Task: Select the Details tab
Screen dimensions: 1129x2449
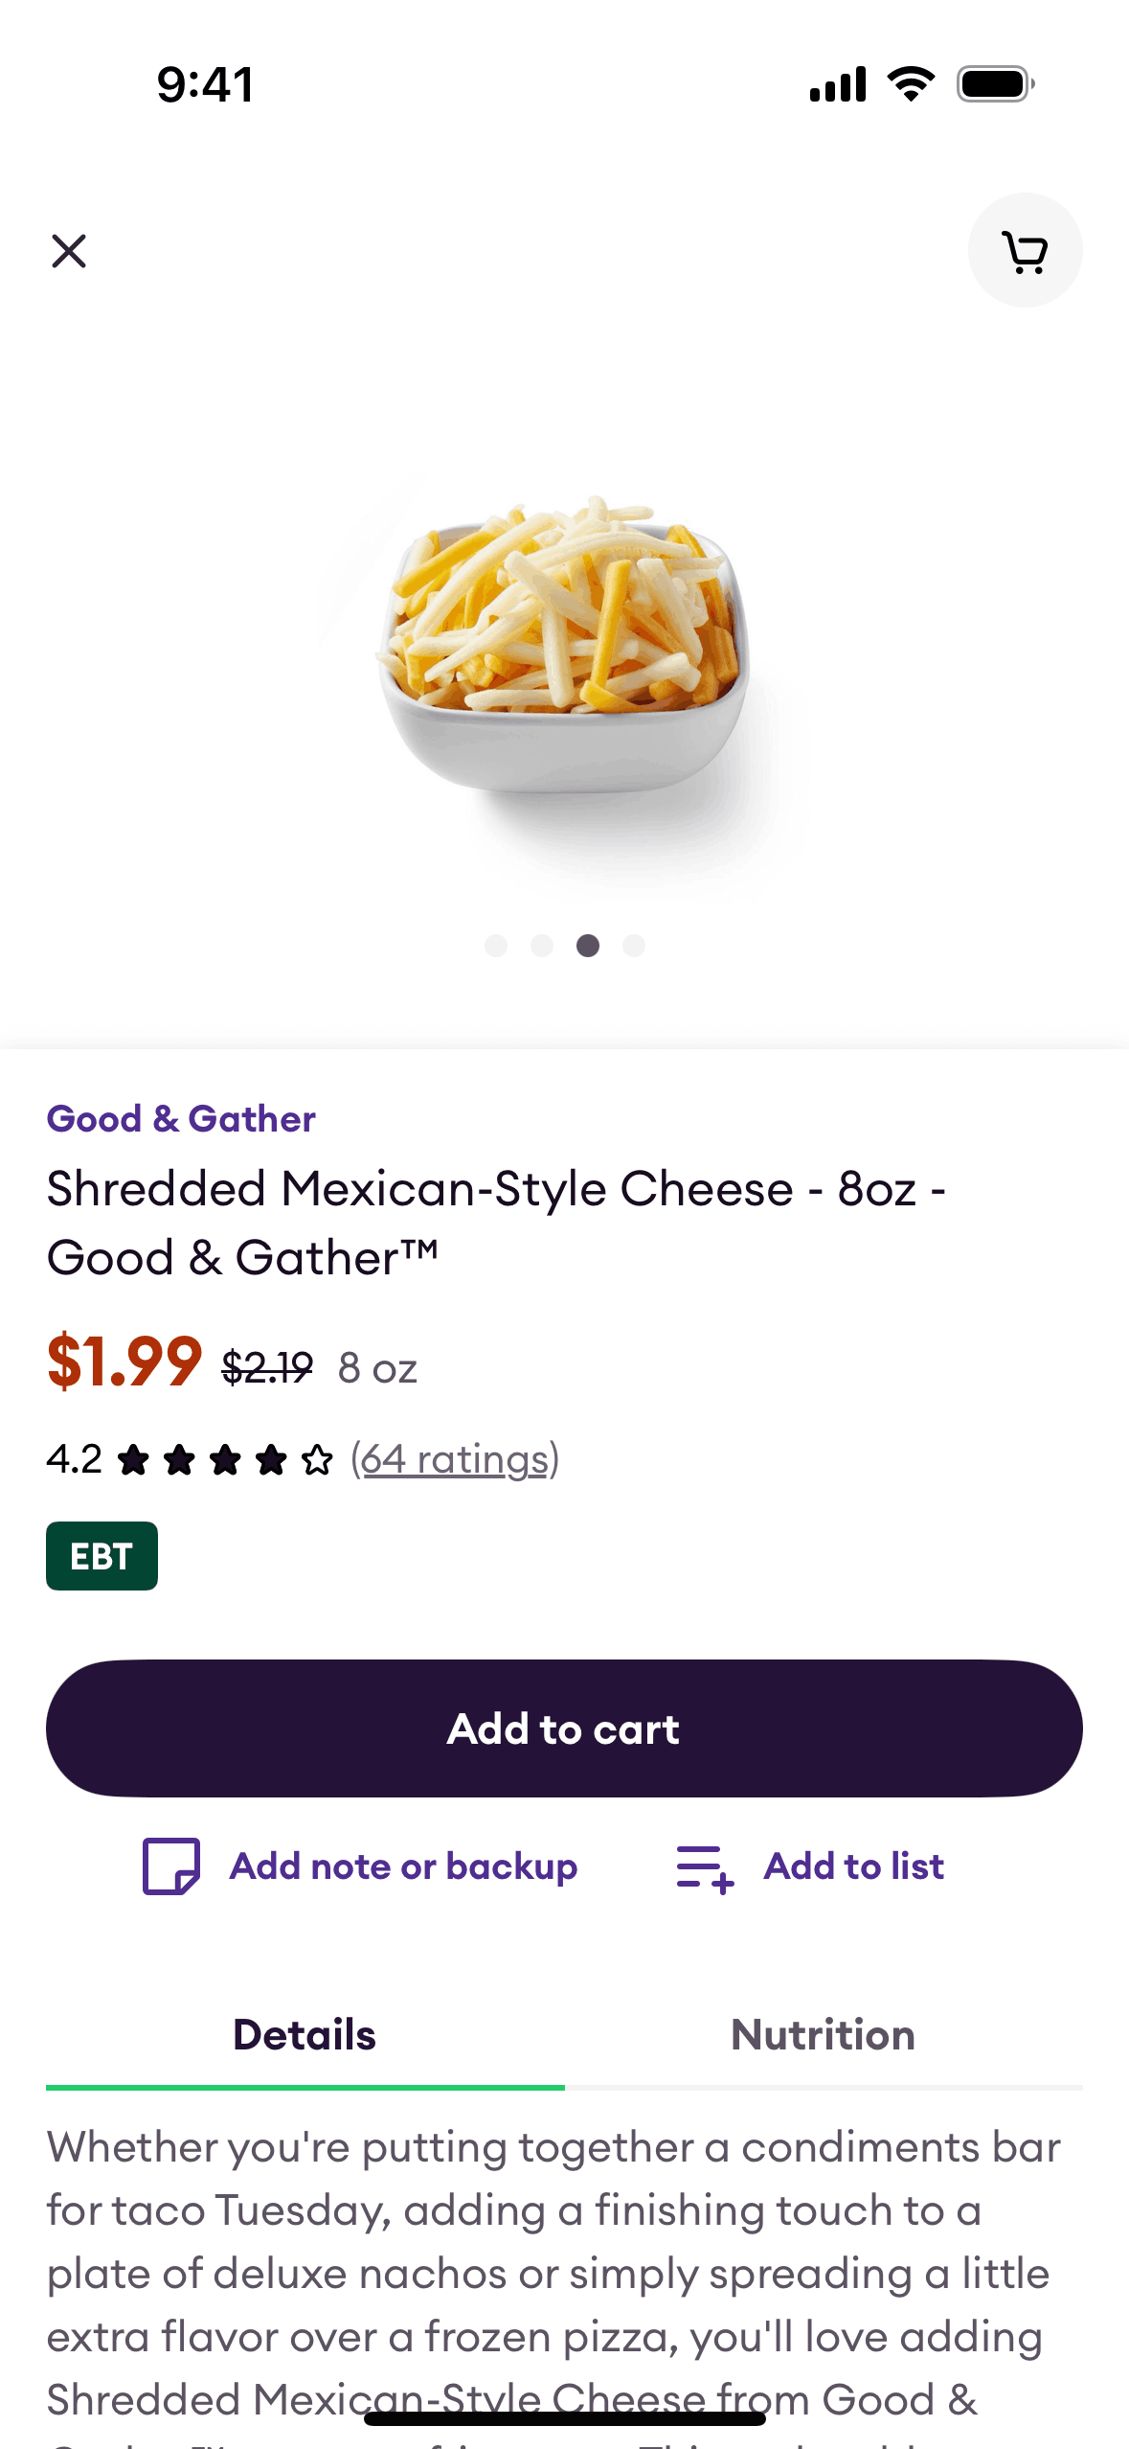Action: pyautogui.click(x=305, y=2035)
